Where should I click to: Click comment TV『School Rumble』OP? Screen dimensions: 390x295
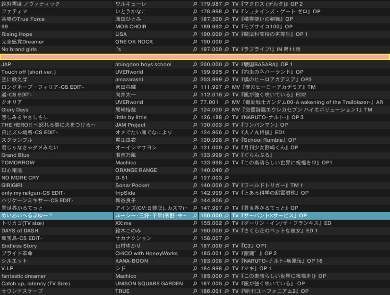click(264, 140)
